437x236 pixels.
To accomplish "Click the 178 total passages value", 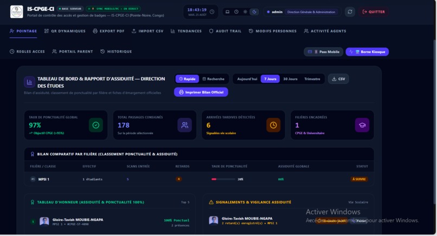I will click(124, 125).
